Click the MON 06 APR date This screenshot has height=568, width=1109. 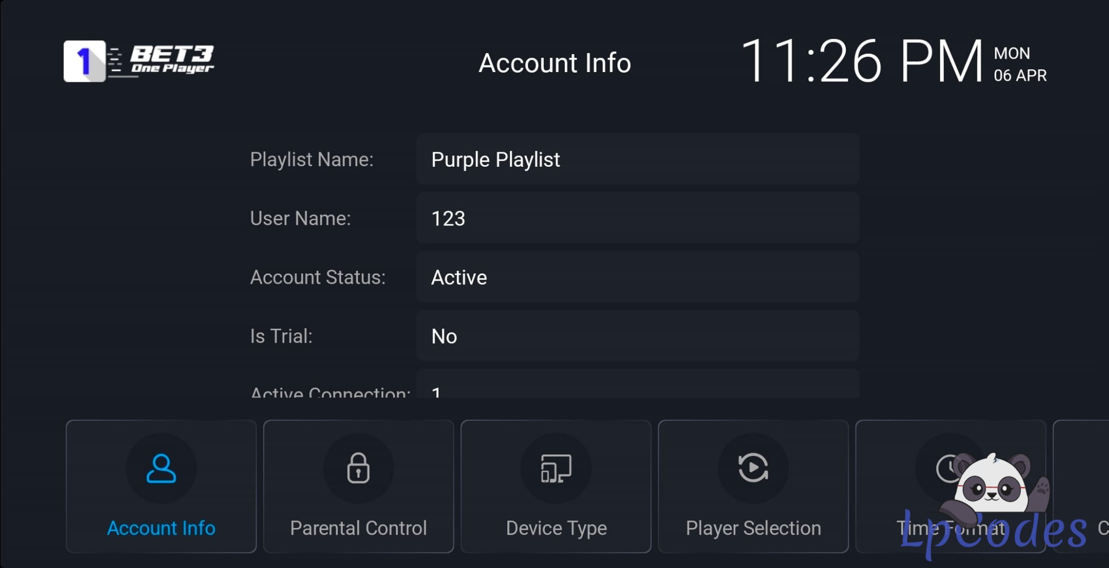tap(1020, 64)
